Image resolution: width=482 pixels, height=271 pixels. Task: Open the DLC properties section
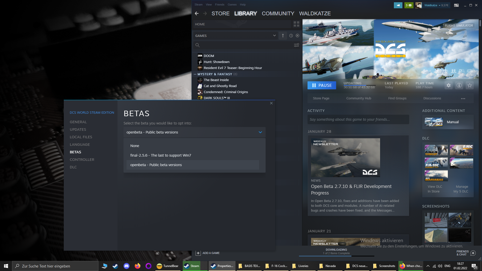tap(73, 167)
